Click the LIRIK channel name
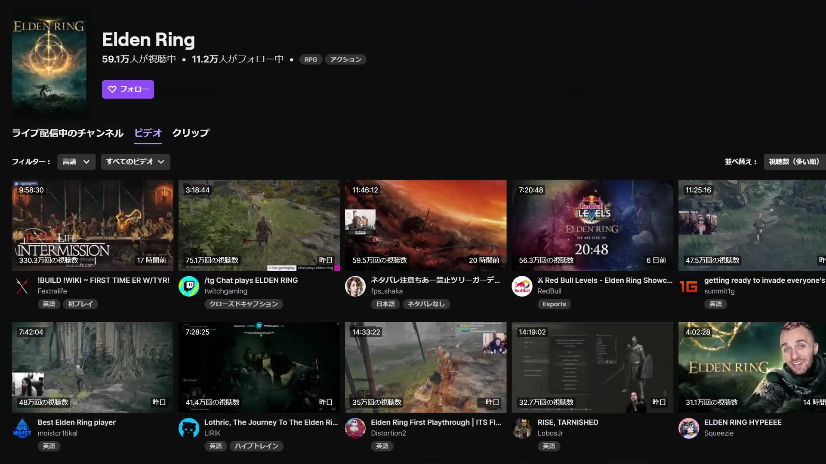Screen dimensions: 826x464 tap(212, 433)
